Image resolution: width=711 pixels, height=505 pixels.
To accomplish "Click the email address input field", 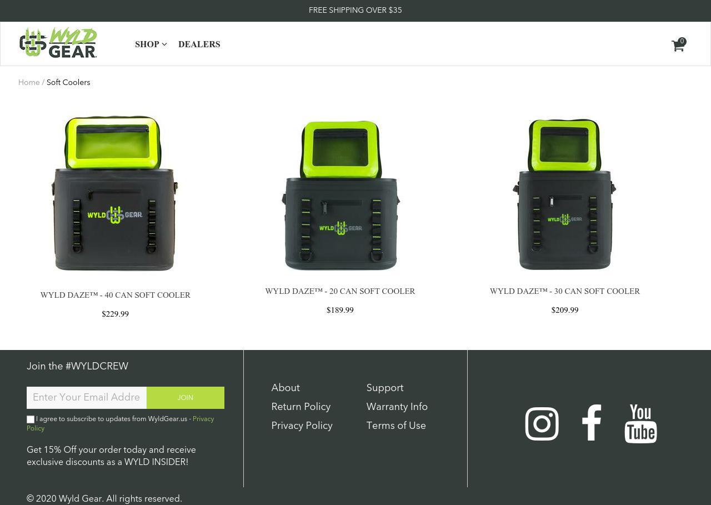I will click(87, 398).
